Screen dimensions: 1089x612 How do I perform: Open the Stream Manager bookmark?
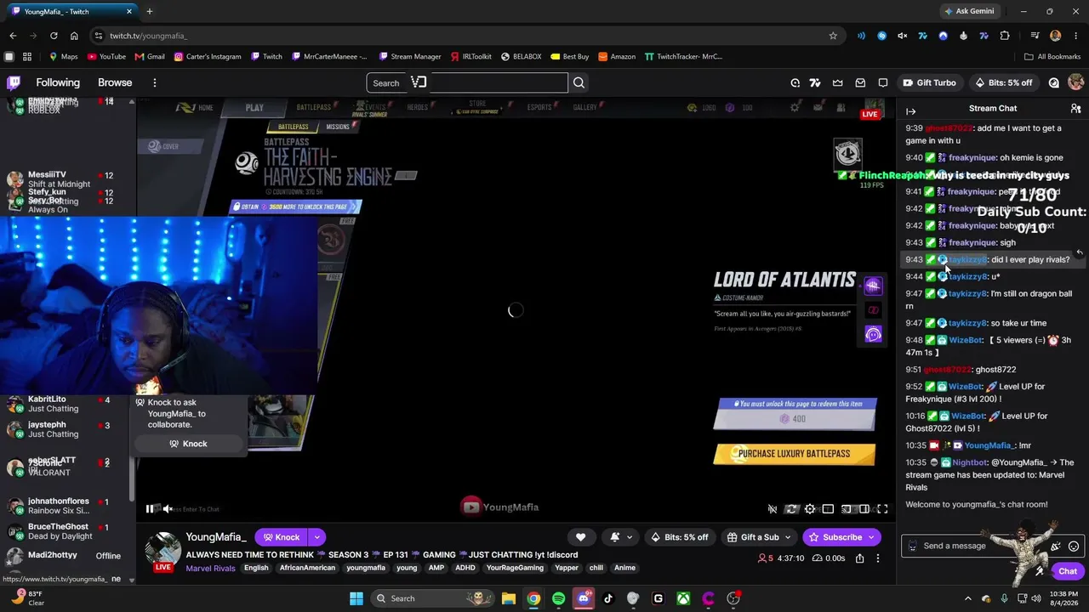click(409, 57)
